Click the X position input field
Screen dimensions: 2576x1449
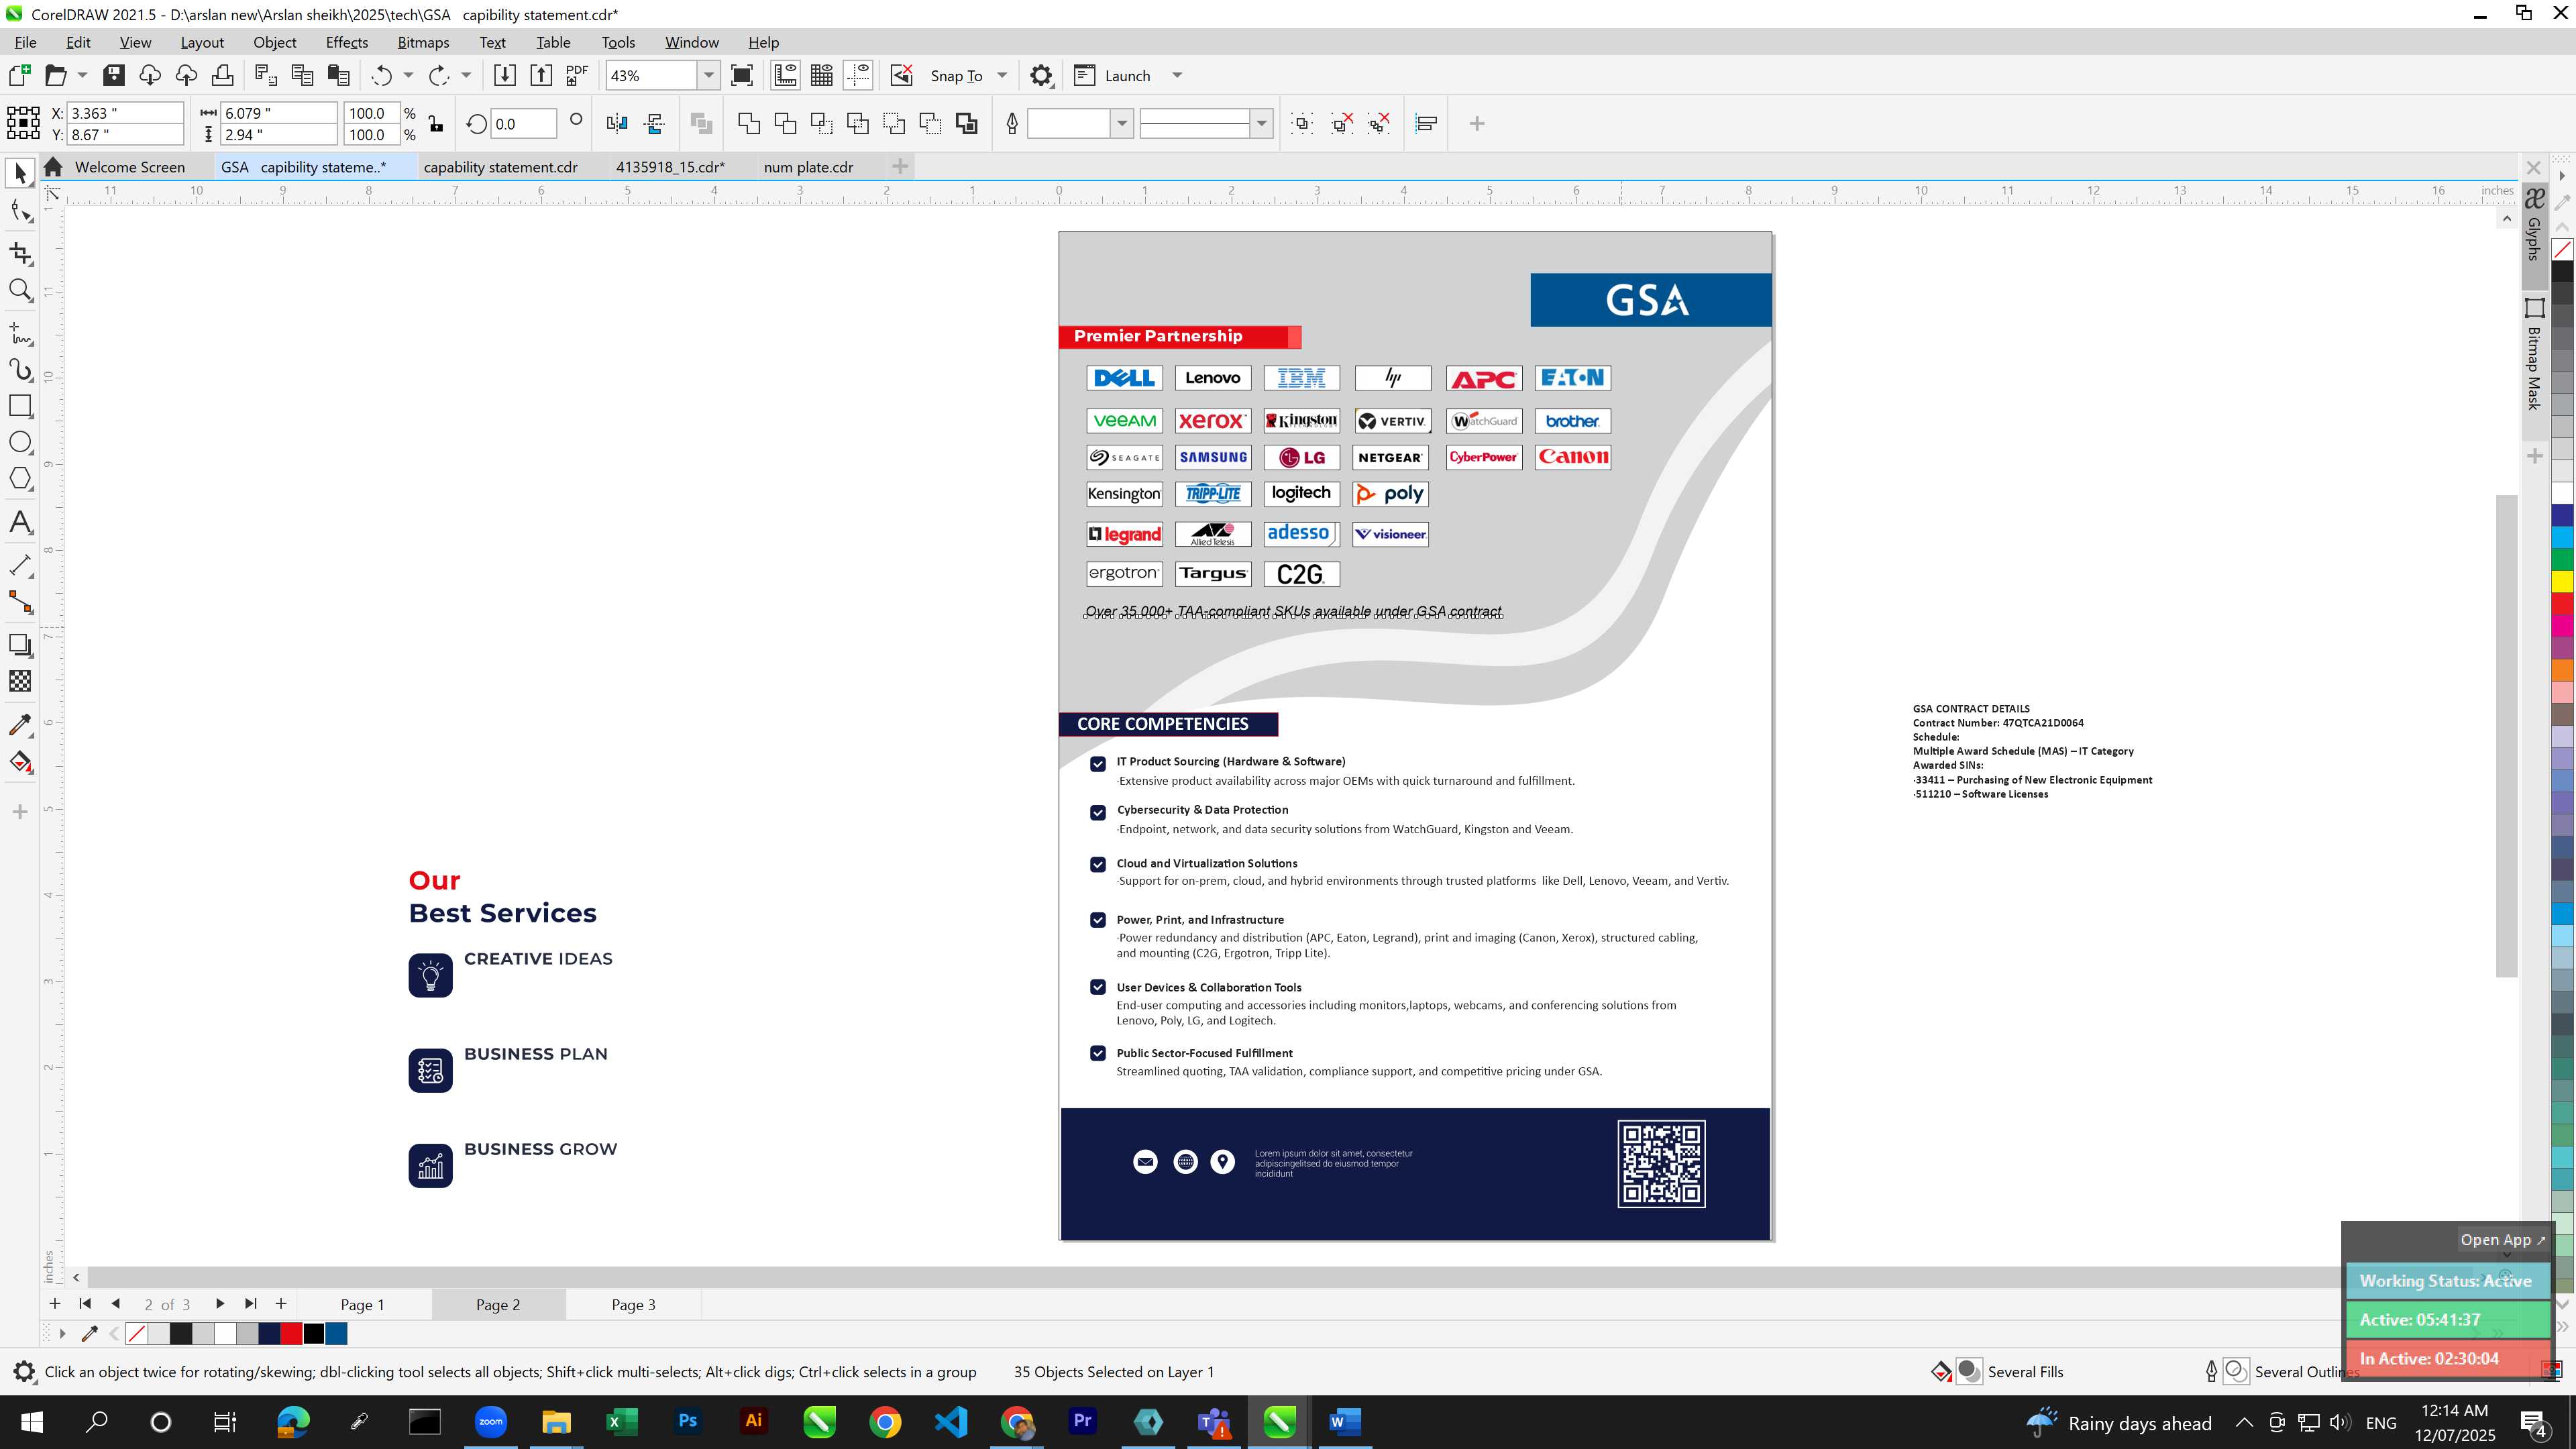click(x=125, y=113)
